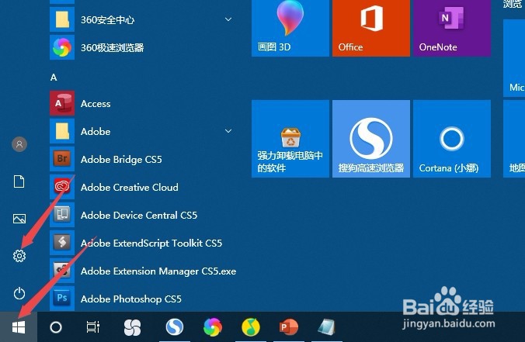525x342 pixels.
Task: Open the 搜狗高速浏览器 tile
Action: coord(371,139)
